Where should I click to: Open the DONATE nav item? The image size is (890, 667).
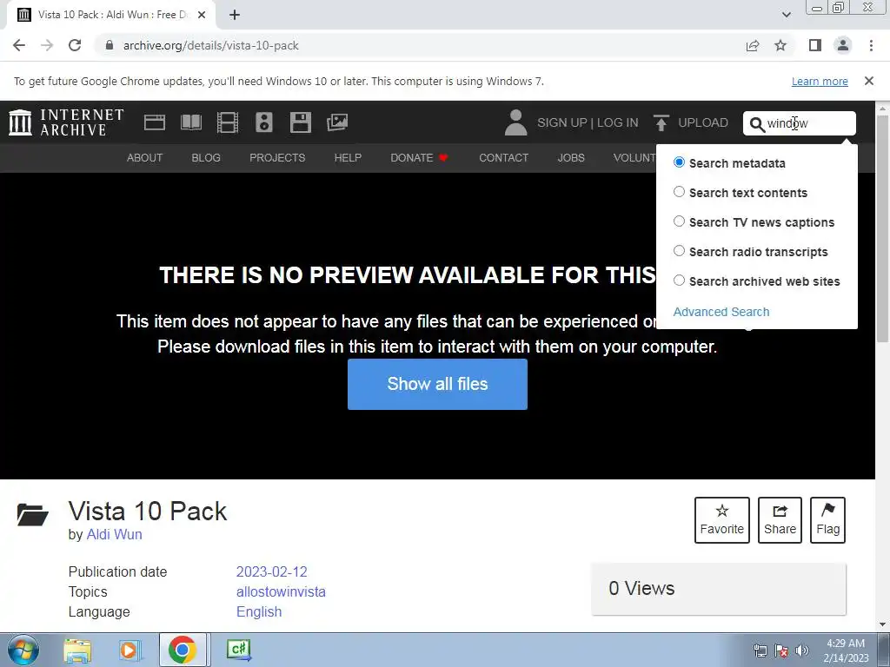pyautogui.click(x=411, y=158)
